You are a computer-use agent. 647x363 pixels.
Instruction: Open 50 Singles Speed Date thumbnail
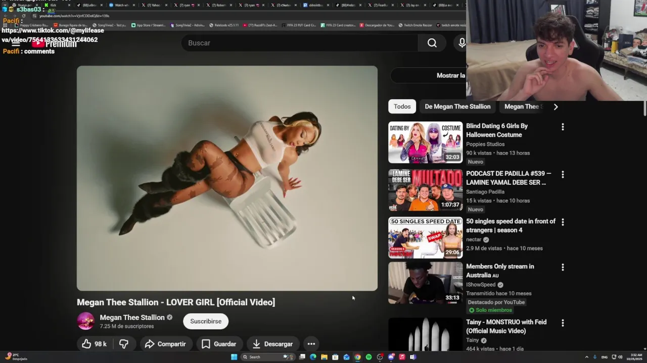point(425,237)
